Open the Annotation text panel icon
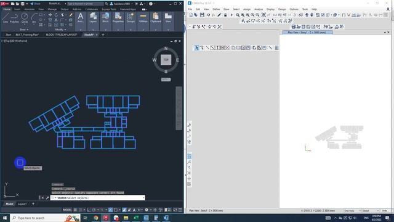 point(81,18)
